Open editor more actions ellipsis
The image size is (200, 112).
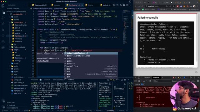tap(131, 5)
